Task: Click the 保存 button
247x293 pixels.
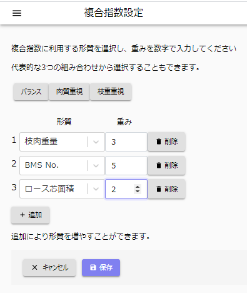Action: click(101, 267)
